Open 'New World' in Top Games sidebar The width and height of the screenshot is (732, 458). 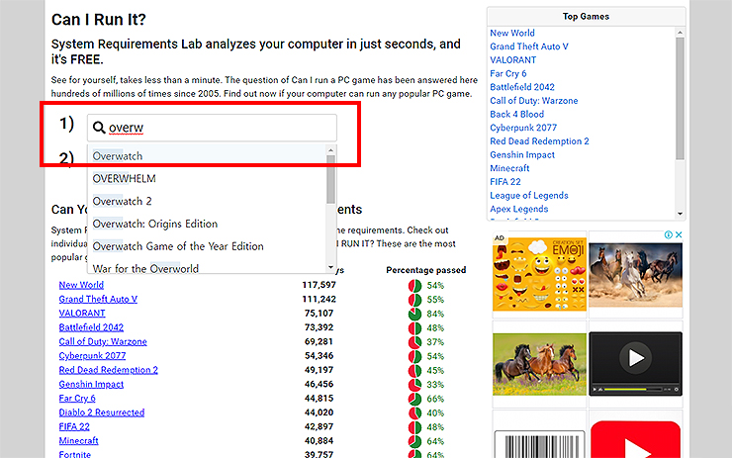tap(512, 34)
